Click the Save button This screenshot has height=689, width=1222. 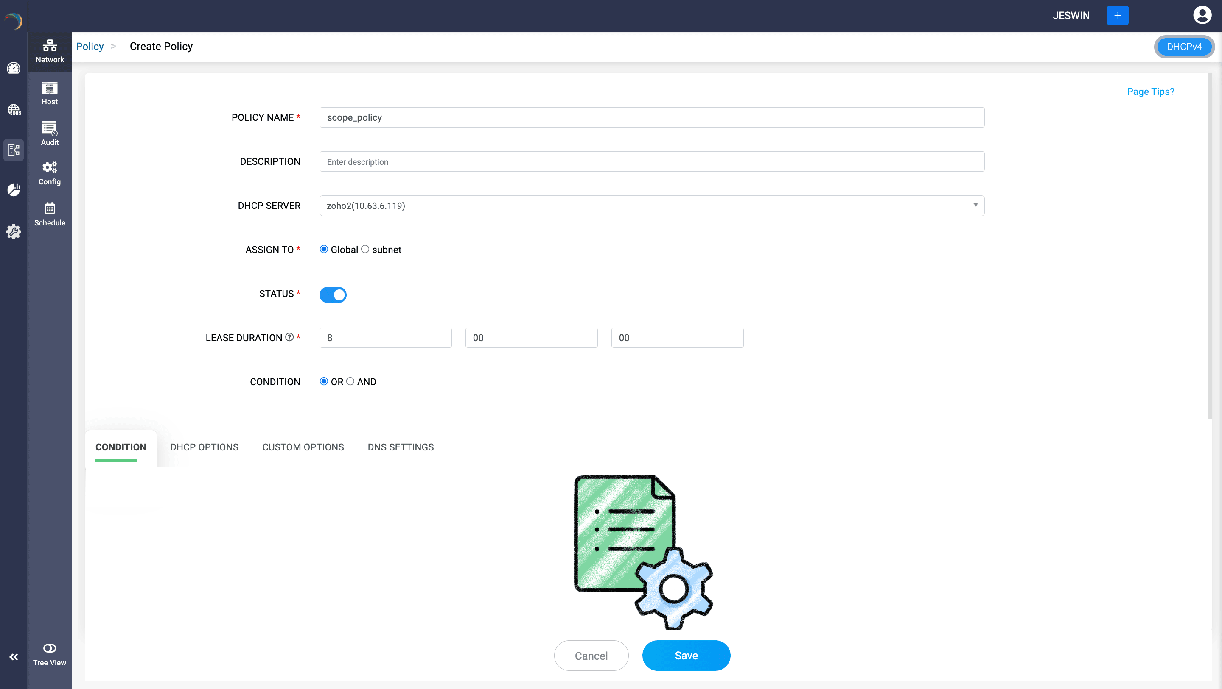(x=686, y=656)
